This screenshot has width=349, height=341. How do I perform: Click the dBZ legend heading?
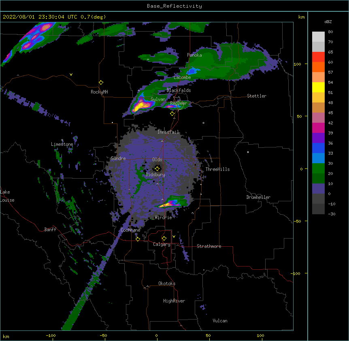[x=328, y=22]
